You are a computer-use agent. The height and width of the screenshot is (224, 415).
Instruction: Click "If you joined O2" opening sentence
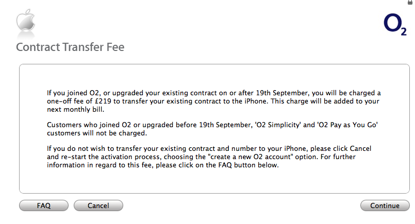73,93
